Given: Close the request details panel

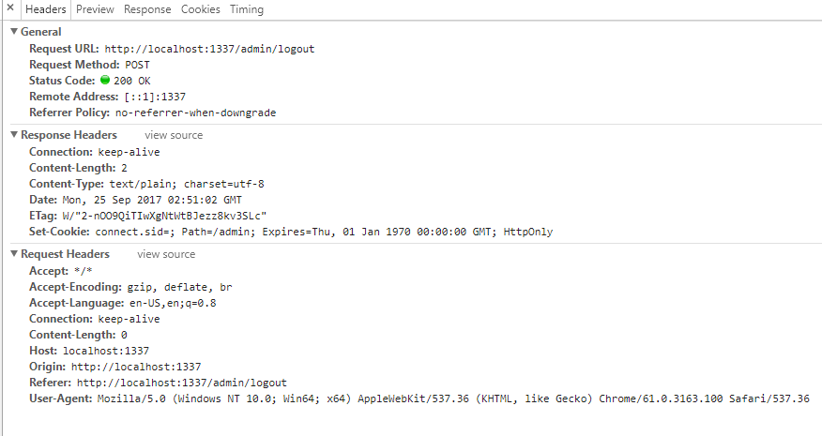Looking at the screenshot, I should point(10,8).
